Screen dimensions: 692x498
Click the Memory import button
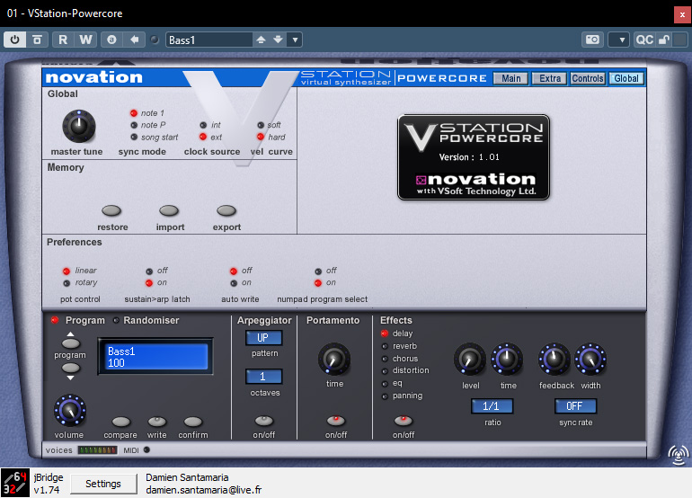[169, 210]
